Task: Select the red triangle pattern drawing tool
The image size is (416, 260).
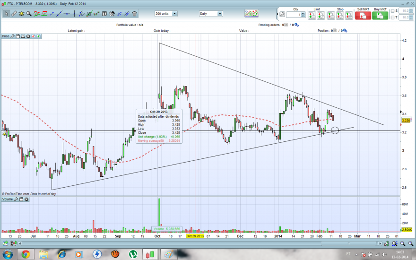Action: tap(36, 14)
